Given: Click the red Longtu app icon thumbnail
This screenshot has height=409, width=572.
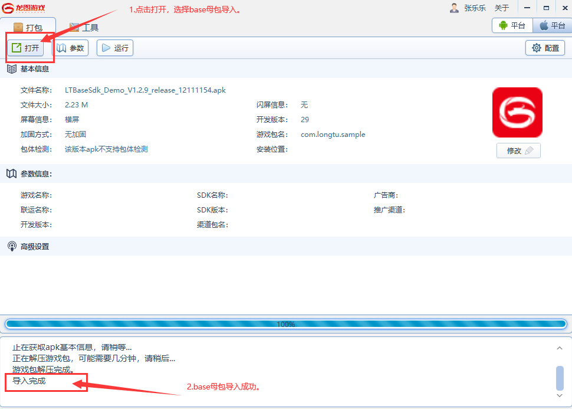Looking at the screenshot, I should pyautogui.click(x=517, y=112).
